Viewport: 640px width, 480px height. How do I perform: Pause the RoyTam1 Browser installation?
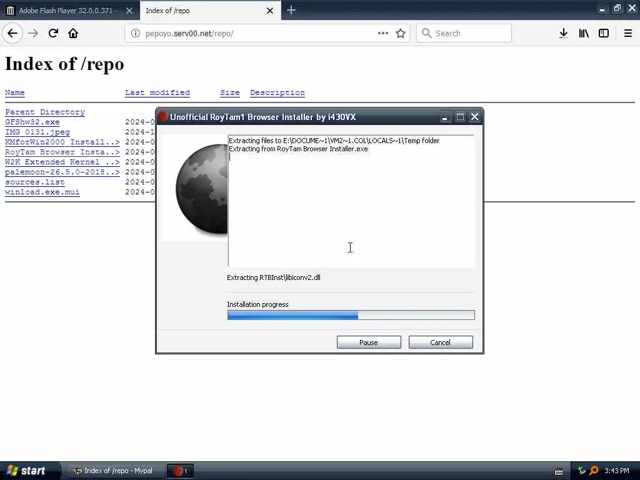pyautogui.click(x=369, y=342)
